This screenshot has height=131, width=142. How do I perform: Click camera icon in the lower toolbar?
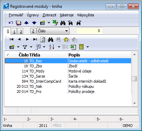click(x=12, y=47)
